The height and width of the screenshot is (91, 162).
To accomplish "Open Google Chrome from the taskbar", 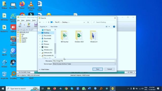I will (66, 88).
